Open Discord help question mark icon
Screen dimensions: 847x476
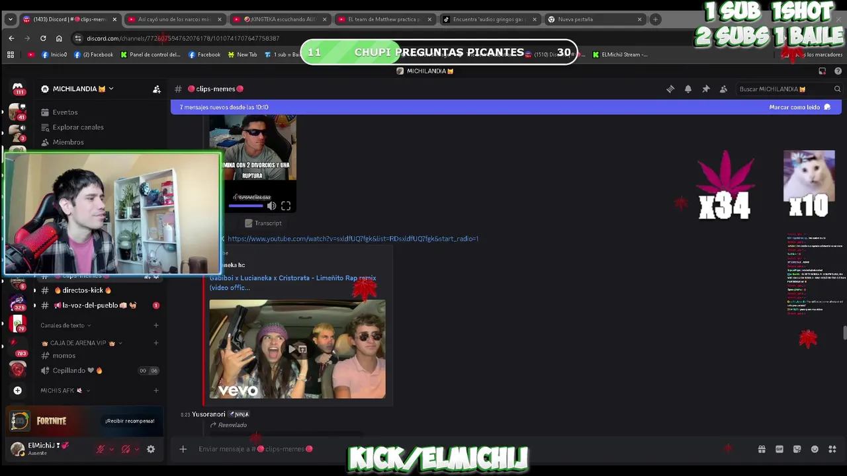click(838, 71)
